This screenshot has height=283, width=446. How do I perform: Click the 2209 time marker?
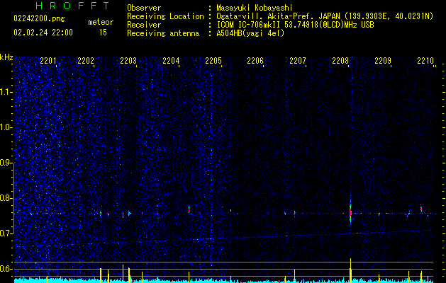click(383, 61)
